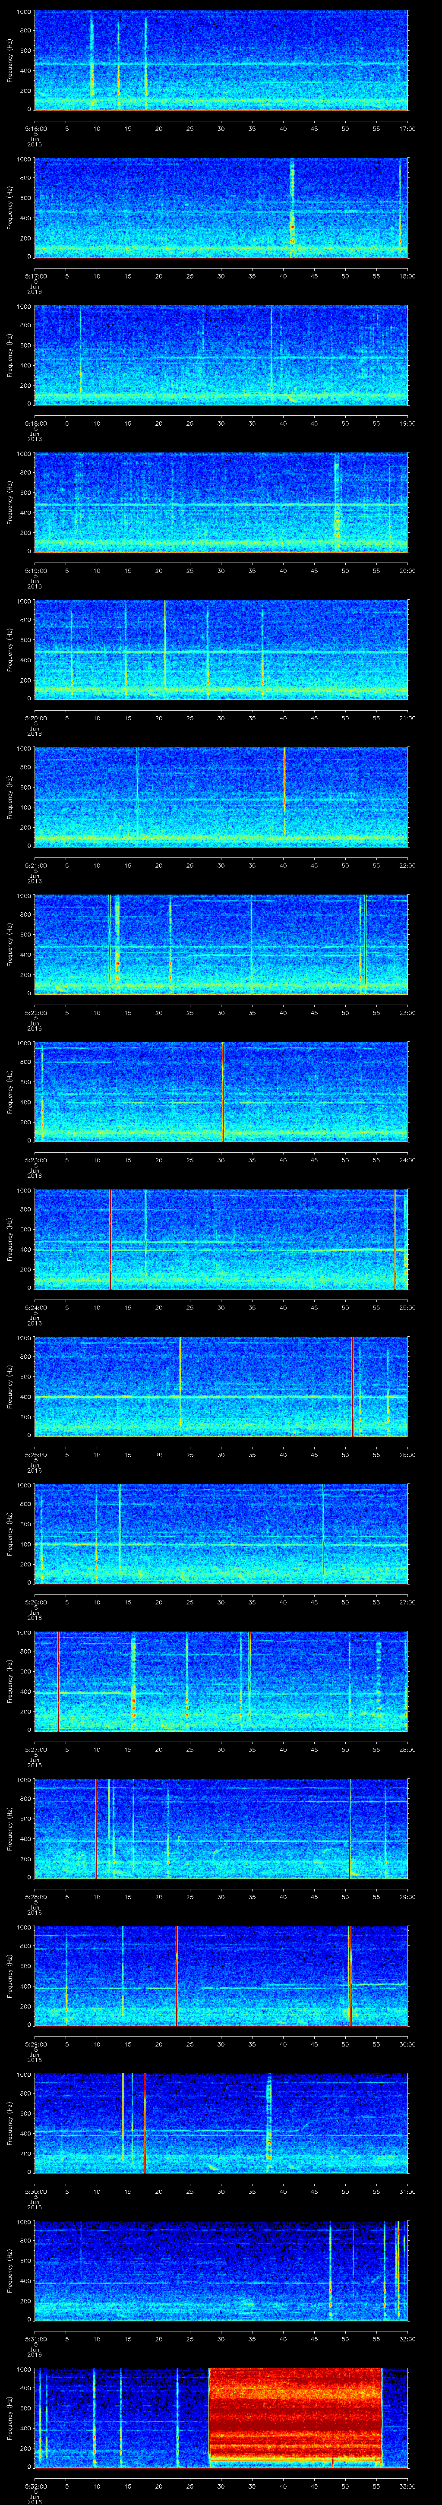This screenshot has height=2505, width=442.
Task: Click the '20:00' end time label
Action: 408,571
